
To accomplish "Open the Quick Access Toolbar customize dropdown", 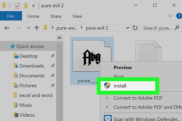I will [x=33, y=6].
